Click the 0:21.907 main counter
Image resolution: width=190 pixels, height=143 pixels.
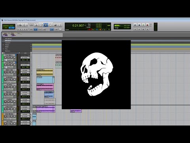(x=78, y=25)
